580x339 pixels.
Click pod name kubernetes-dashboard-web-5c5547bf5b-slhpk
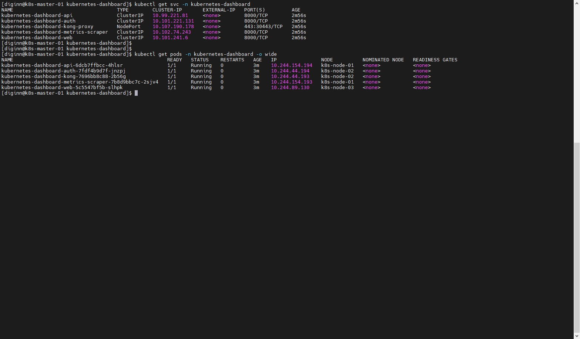tap(62, 88)
